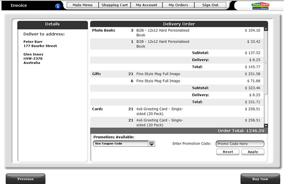Expand the Use Coupon Code dropdown
The width and height of the screenshot is (284, 184).
(x=151, y=144)
